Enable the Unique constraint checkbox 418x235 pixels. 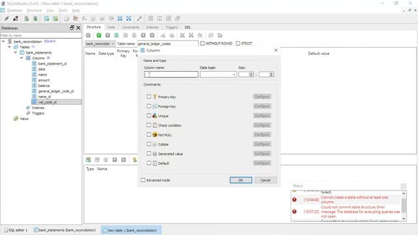(x=149, y=116)
